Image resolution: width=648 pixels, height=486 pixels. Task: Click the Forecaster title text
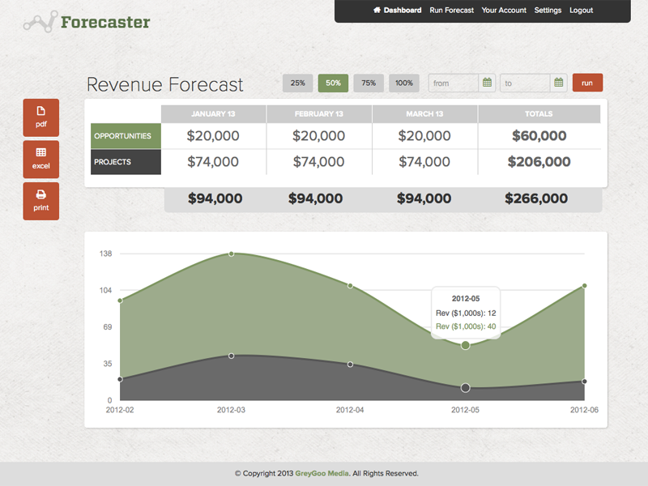click(x=105, y=22)
